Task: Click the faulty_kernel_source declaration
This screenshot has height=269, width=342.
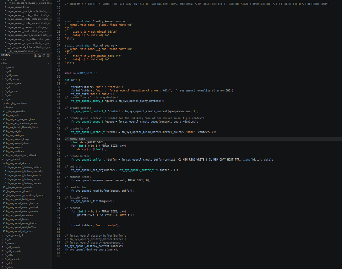Action: point(96,21)
